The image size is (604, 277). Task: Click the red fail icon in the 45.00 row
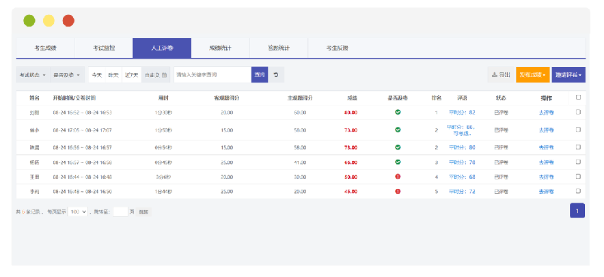(398, 192)
